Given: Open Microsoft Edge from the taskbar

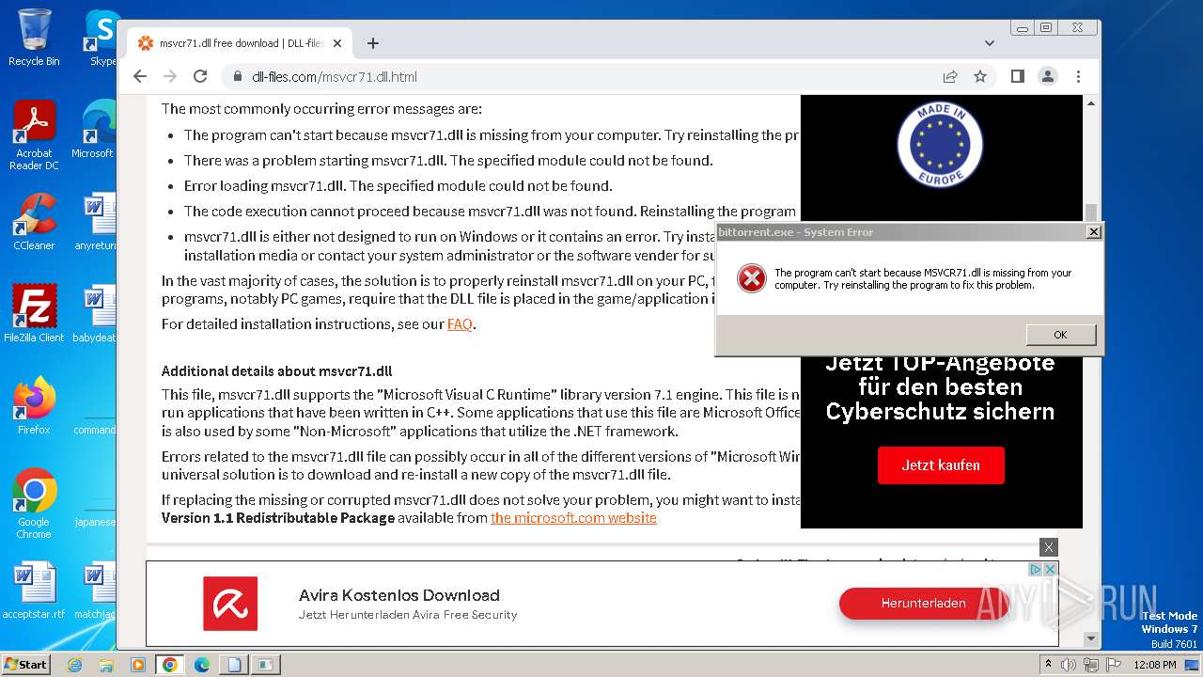Looking at the screenshot, I should (x=202, y=665).
